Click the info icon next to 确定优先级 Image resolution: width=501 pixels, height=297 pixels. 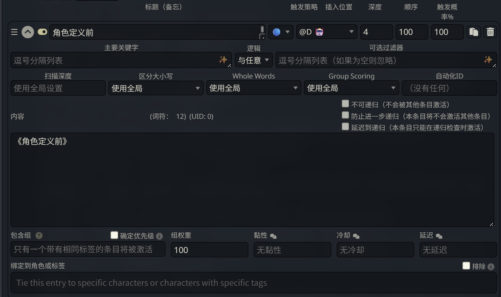159,236
